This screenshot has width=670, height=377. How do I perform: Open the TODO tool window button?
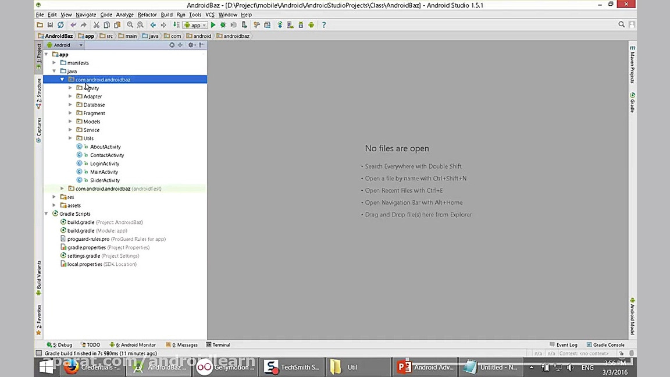click(x=90, y=345)
